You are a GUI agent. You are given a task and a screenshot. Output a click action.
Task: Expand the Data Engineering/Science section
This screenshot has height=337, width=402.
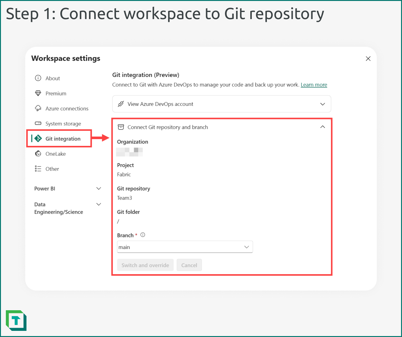98,204
